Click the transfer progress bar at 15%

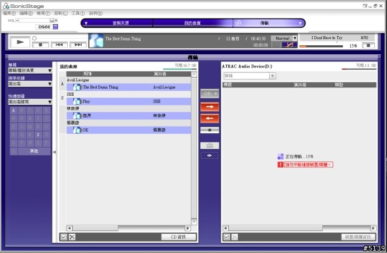coord(321,46)
